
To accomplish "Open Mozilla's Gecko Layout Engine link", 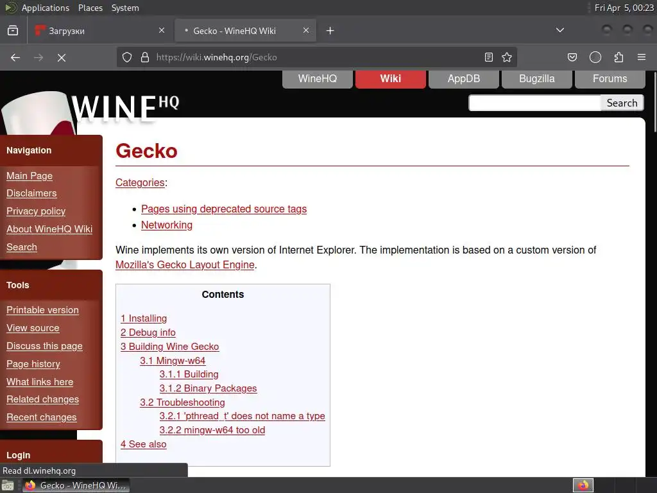I will (x=185, y=265).
